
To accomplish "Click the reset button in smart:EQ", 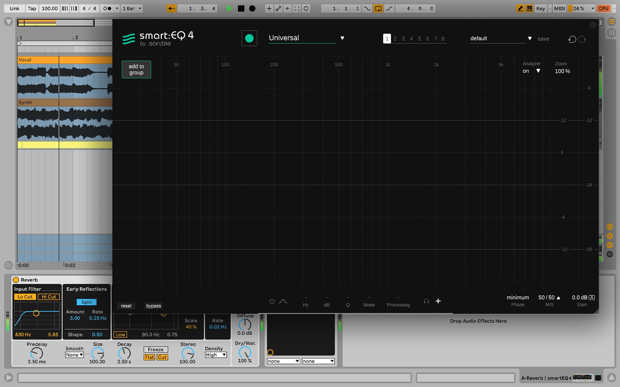I will click(x=126, y=306).
